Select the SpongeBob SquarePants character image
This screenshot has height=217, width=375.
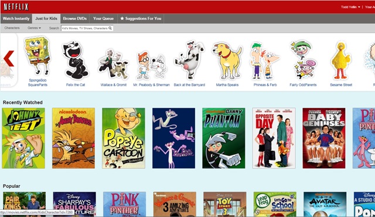click(x=37, y=56)
